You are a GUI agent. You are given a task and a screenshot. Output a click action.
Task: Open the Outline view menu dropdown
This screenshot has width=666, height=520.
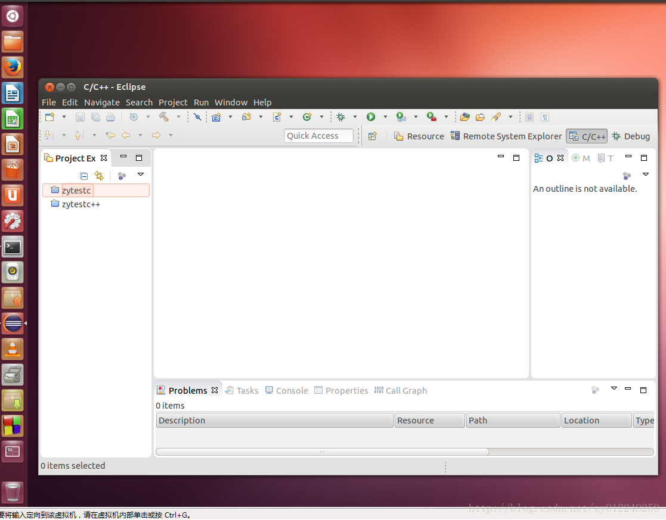tap(646, 175)
